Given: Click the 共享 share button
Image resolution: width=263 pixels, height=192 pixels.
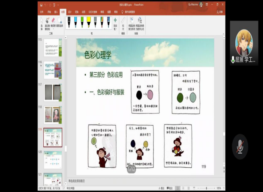Looking at the screenshot, I should [220, 12].
